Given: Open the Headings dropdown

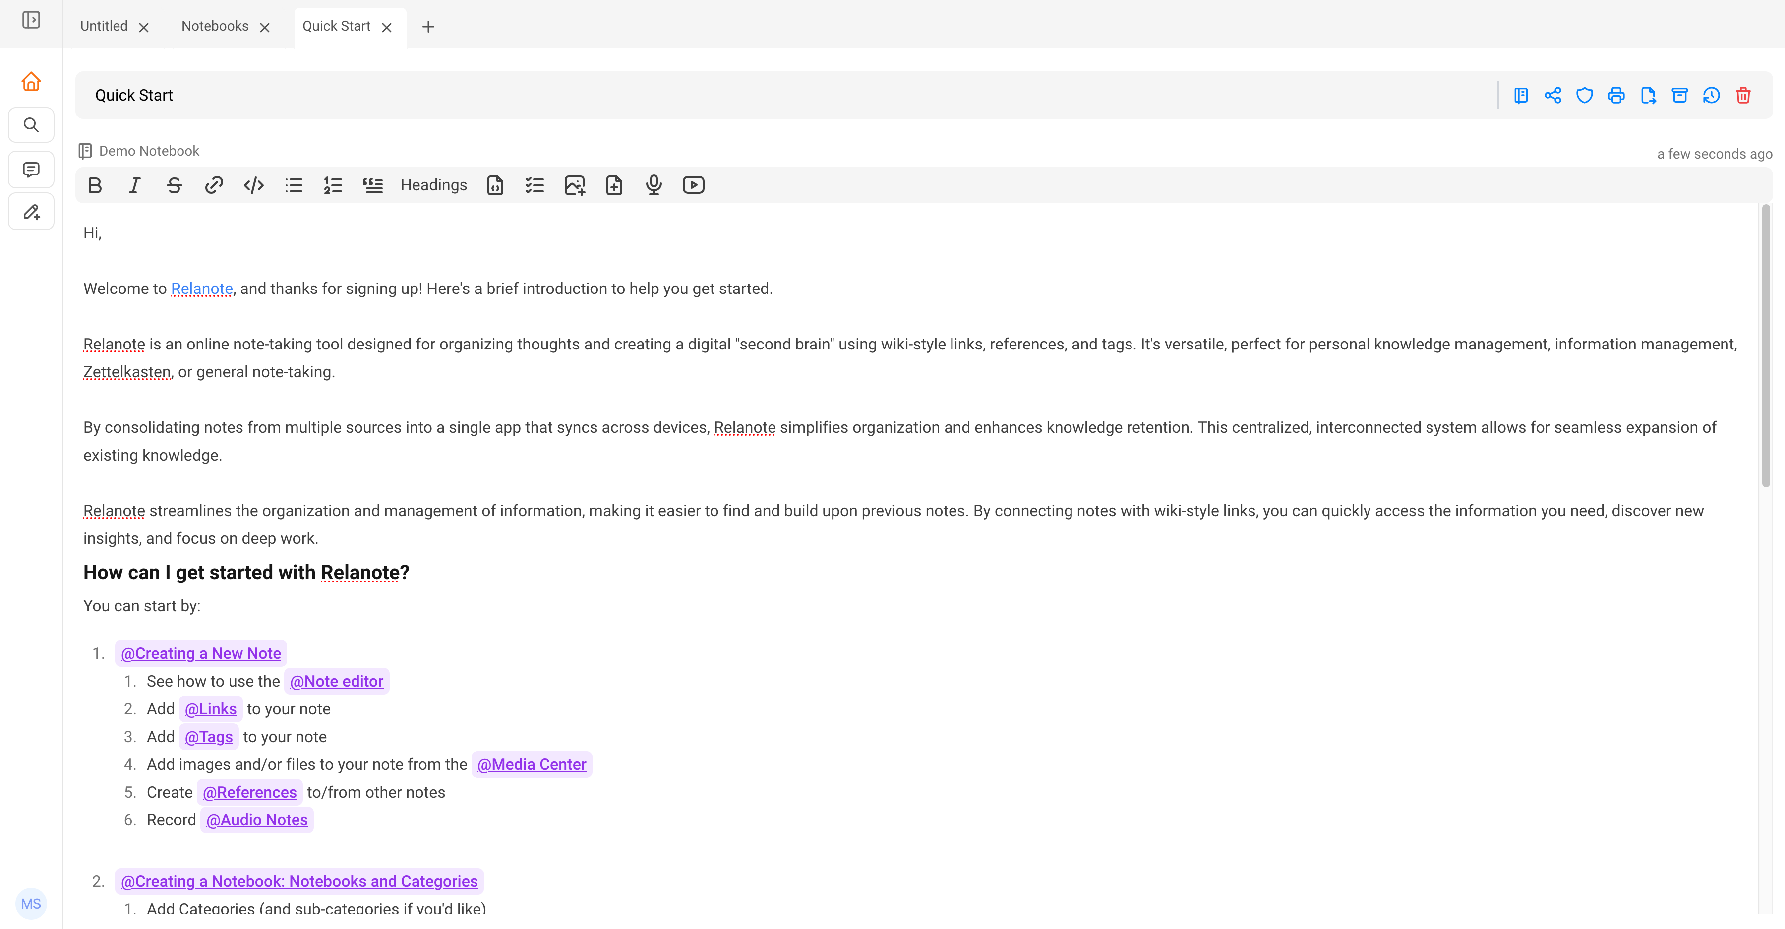Looking at the screenshot, I should [x=434, y=185].
